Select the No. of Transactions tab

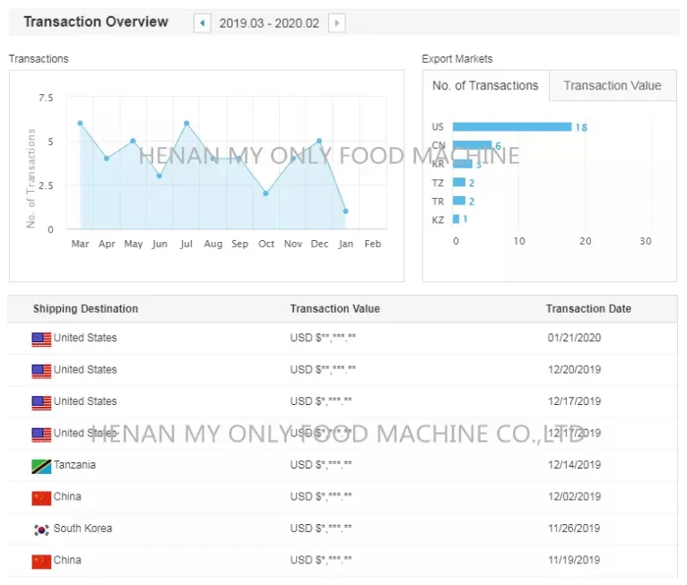[x=485, y=86]
